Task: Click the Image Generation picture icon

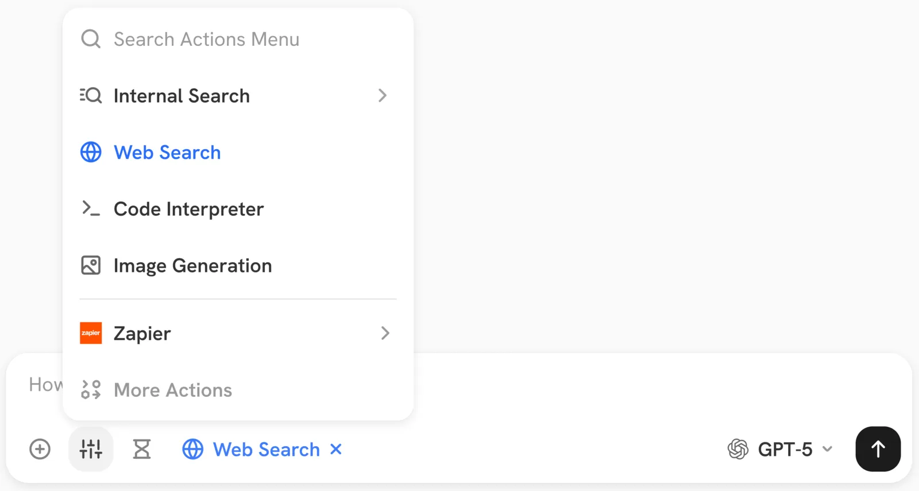Action: [x=91, y=265]
